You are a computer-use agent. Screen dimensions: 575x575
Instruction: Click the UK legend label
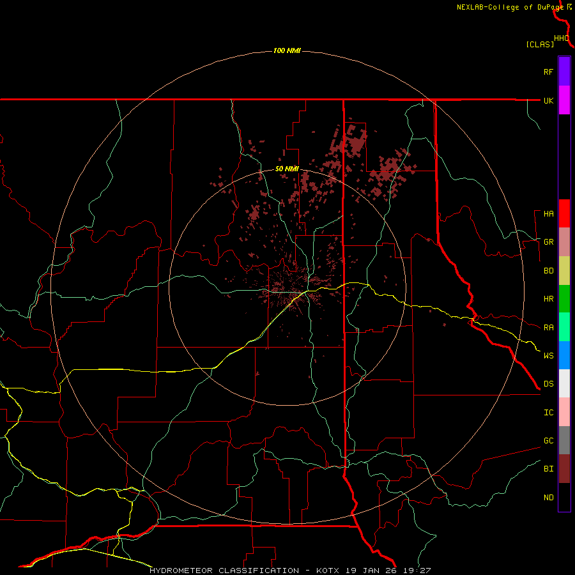pos(549,100)
